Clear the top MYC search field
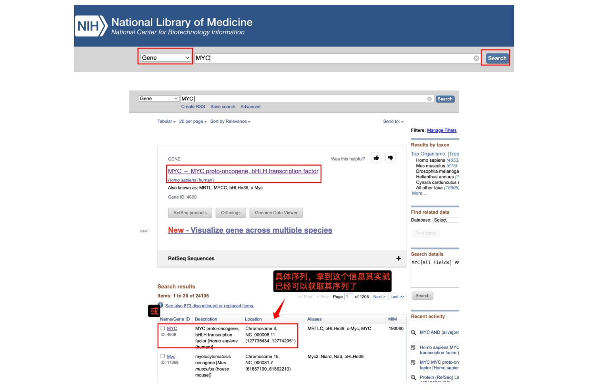The width and height of the screenshot is (608, 390). click(476, 58)
